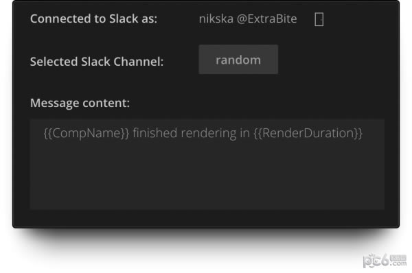412x273 pixels.
Task: Click the 'Connected to Slack as:' label
Action: click(x=93, y=19)
